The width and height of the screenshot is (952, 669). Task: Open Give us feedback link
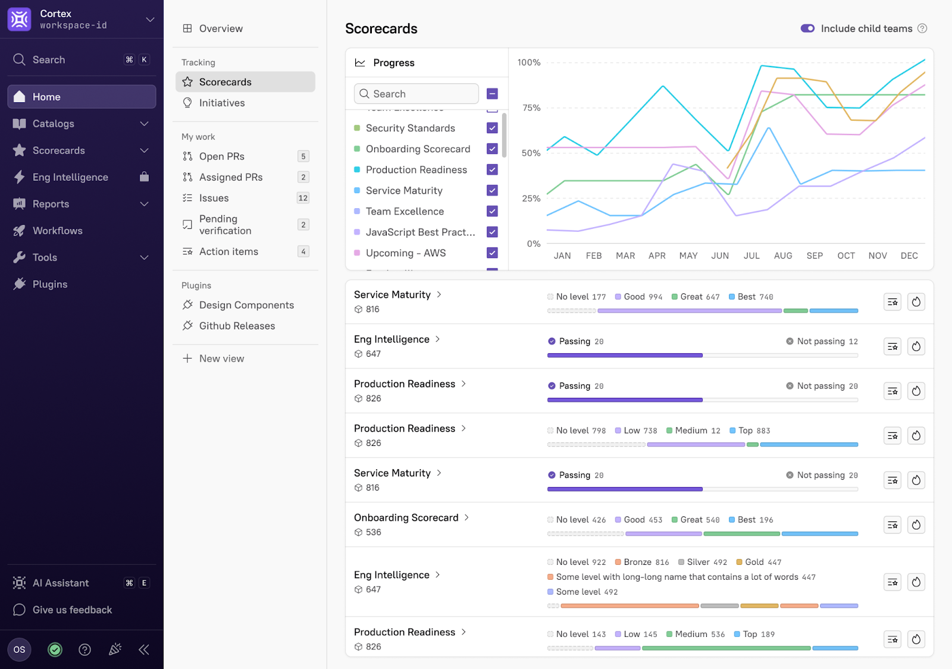72,610
